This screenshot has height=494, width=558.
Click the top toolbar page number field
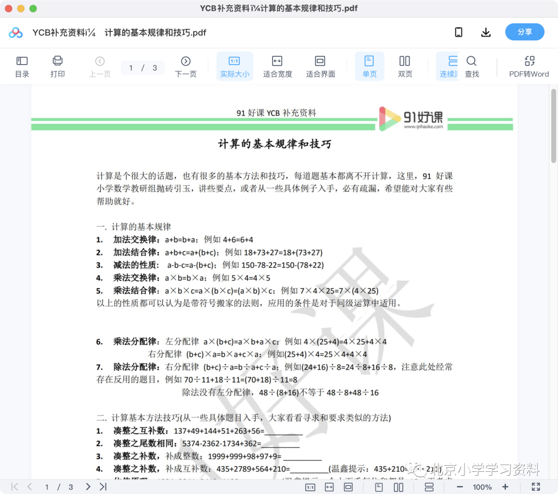(x=143, y=68)
